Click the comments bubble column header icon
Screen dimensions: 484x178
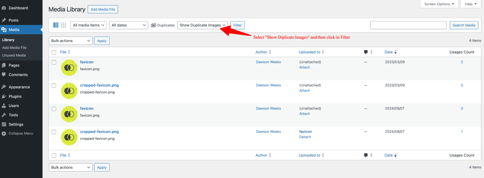(366, 52)
